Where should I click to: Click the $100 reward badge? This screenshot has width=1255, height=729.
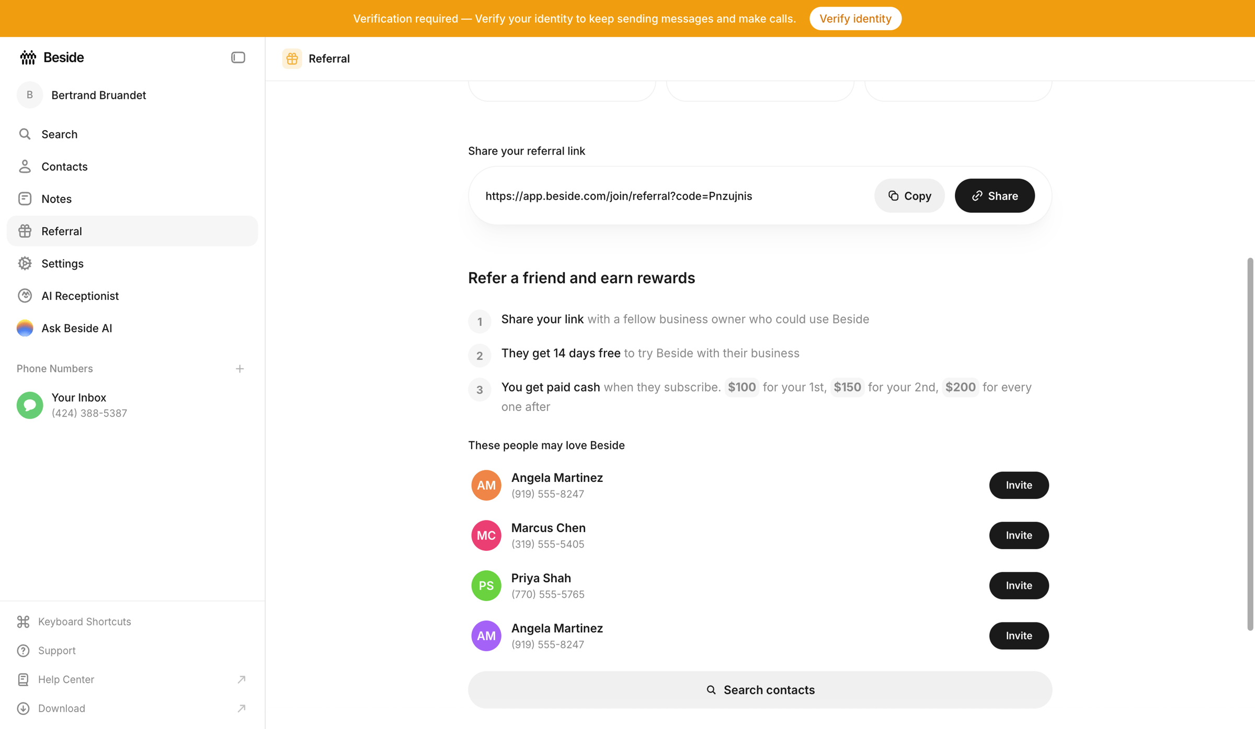pyautogui.click(x=741, y=387)
